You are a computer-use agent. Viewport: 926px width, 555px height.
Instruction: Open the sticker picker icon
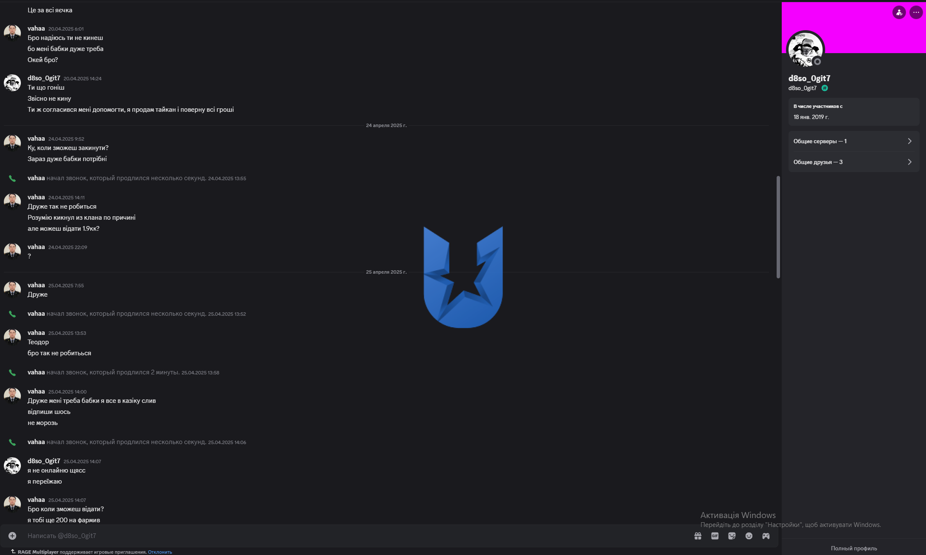(x=732, y=536)
